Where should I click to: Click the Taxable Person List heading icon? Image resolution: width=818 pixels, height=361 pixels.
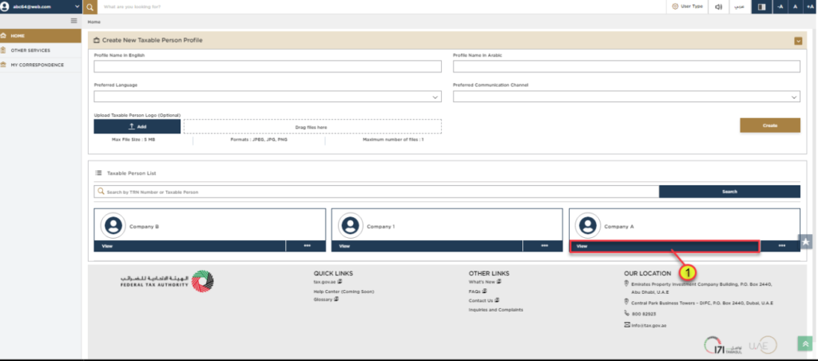(98, 173)
